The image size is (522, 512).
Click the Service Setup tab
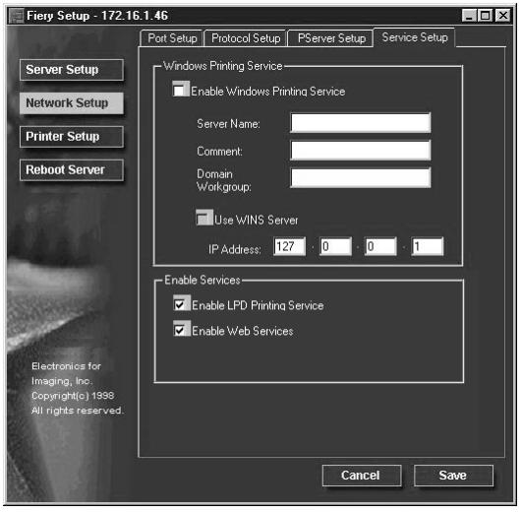coord(415,37)
